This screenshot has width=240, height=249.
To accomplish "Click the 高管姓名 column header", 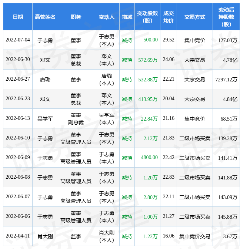I will 45,17.
